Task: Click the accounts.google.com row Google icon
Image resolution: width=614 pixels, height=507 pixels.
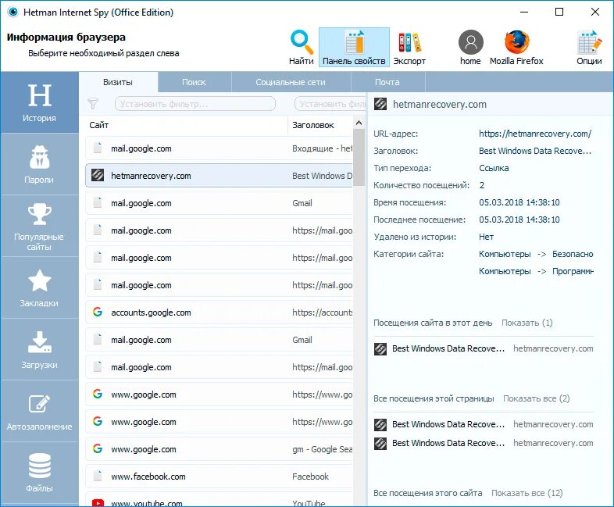Action: click(98, 312)
